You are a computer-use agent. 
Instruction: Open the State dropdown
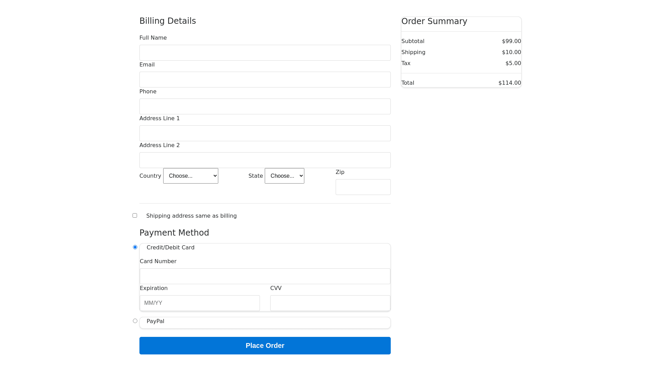click(x=284, y=176)
